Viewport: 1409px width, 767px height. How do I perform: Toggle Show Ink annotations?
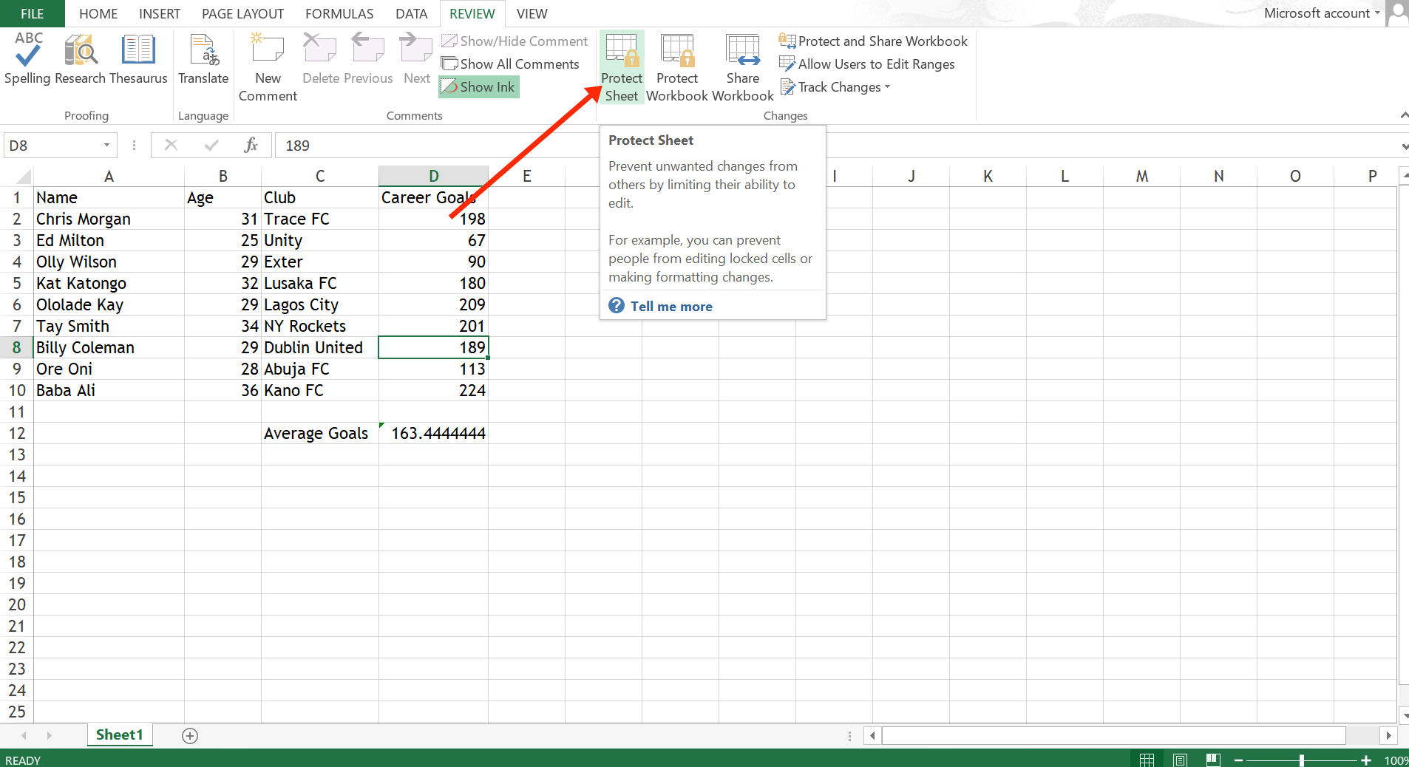click(478, 86)
